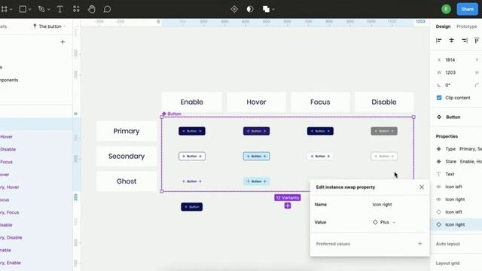Select the Primary Focus button variant

(x=320, y=131)
